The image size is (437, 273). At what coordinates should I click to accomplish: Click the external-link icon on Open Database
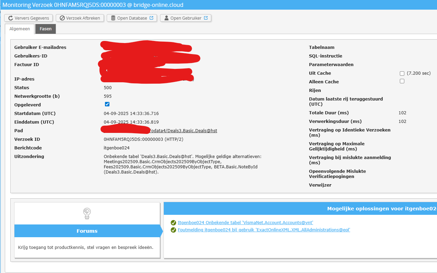[151, 18]
